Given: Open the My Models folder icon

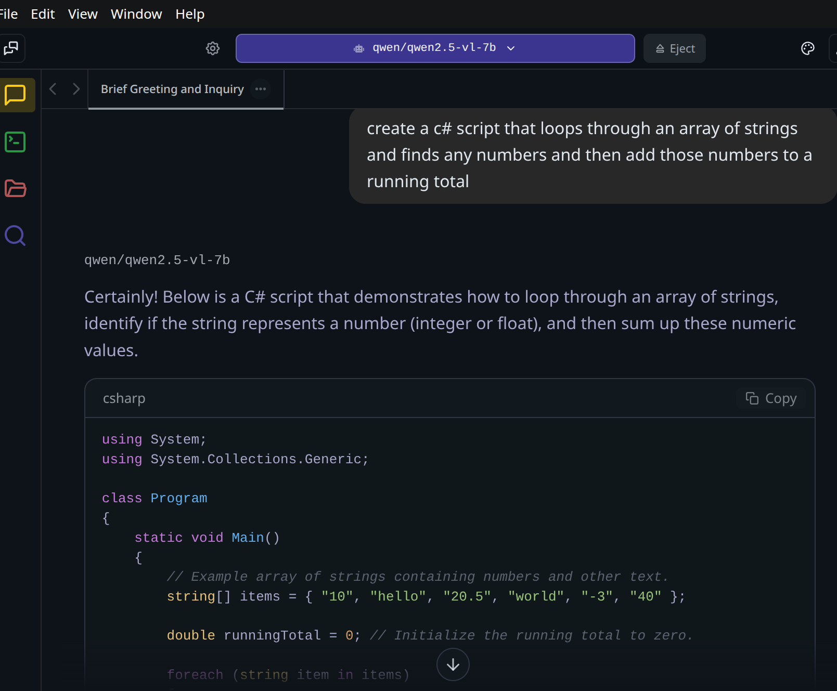Looking at the screenshot, I should click(15, 188).
